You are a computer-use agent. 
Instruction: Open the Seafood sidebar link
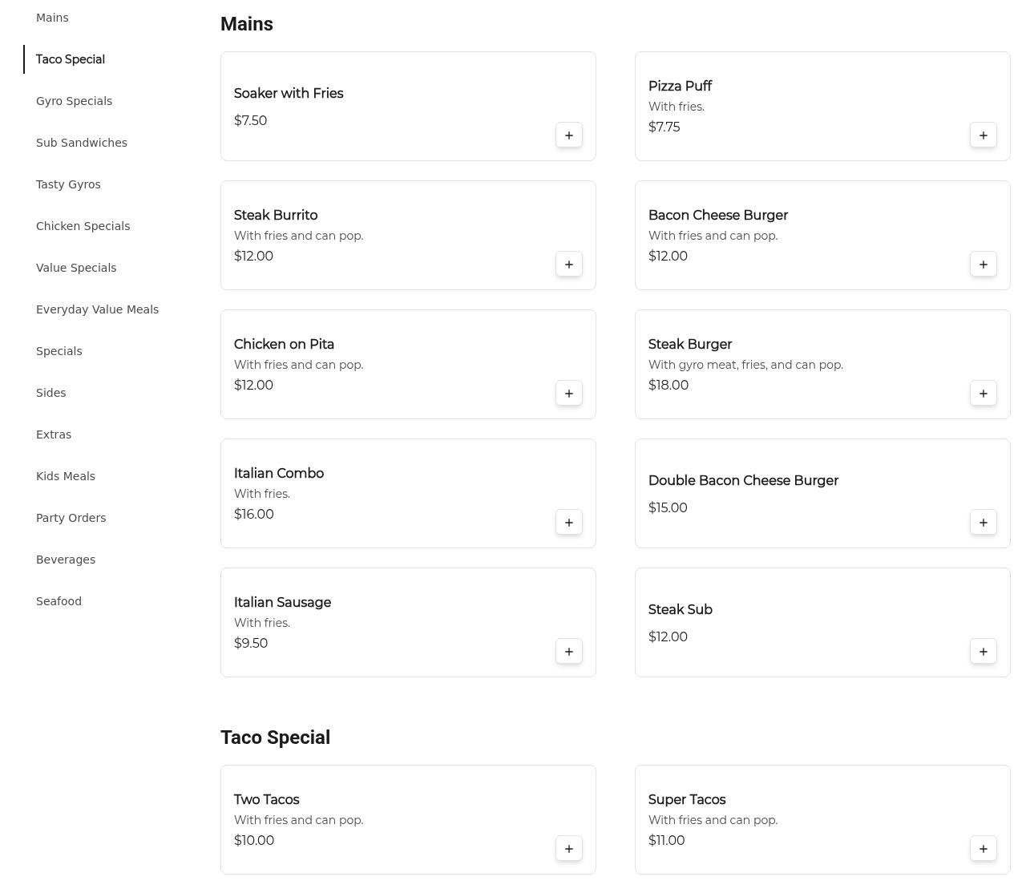point(59,601)
